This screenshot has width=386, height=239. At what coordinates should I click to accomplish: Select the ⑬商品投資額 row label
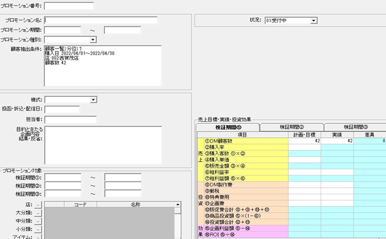point(246,216)
